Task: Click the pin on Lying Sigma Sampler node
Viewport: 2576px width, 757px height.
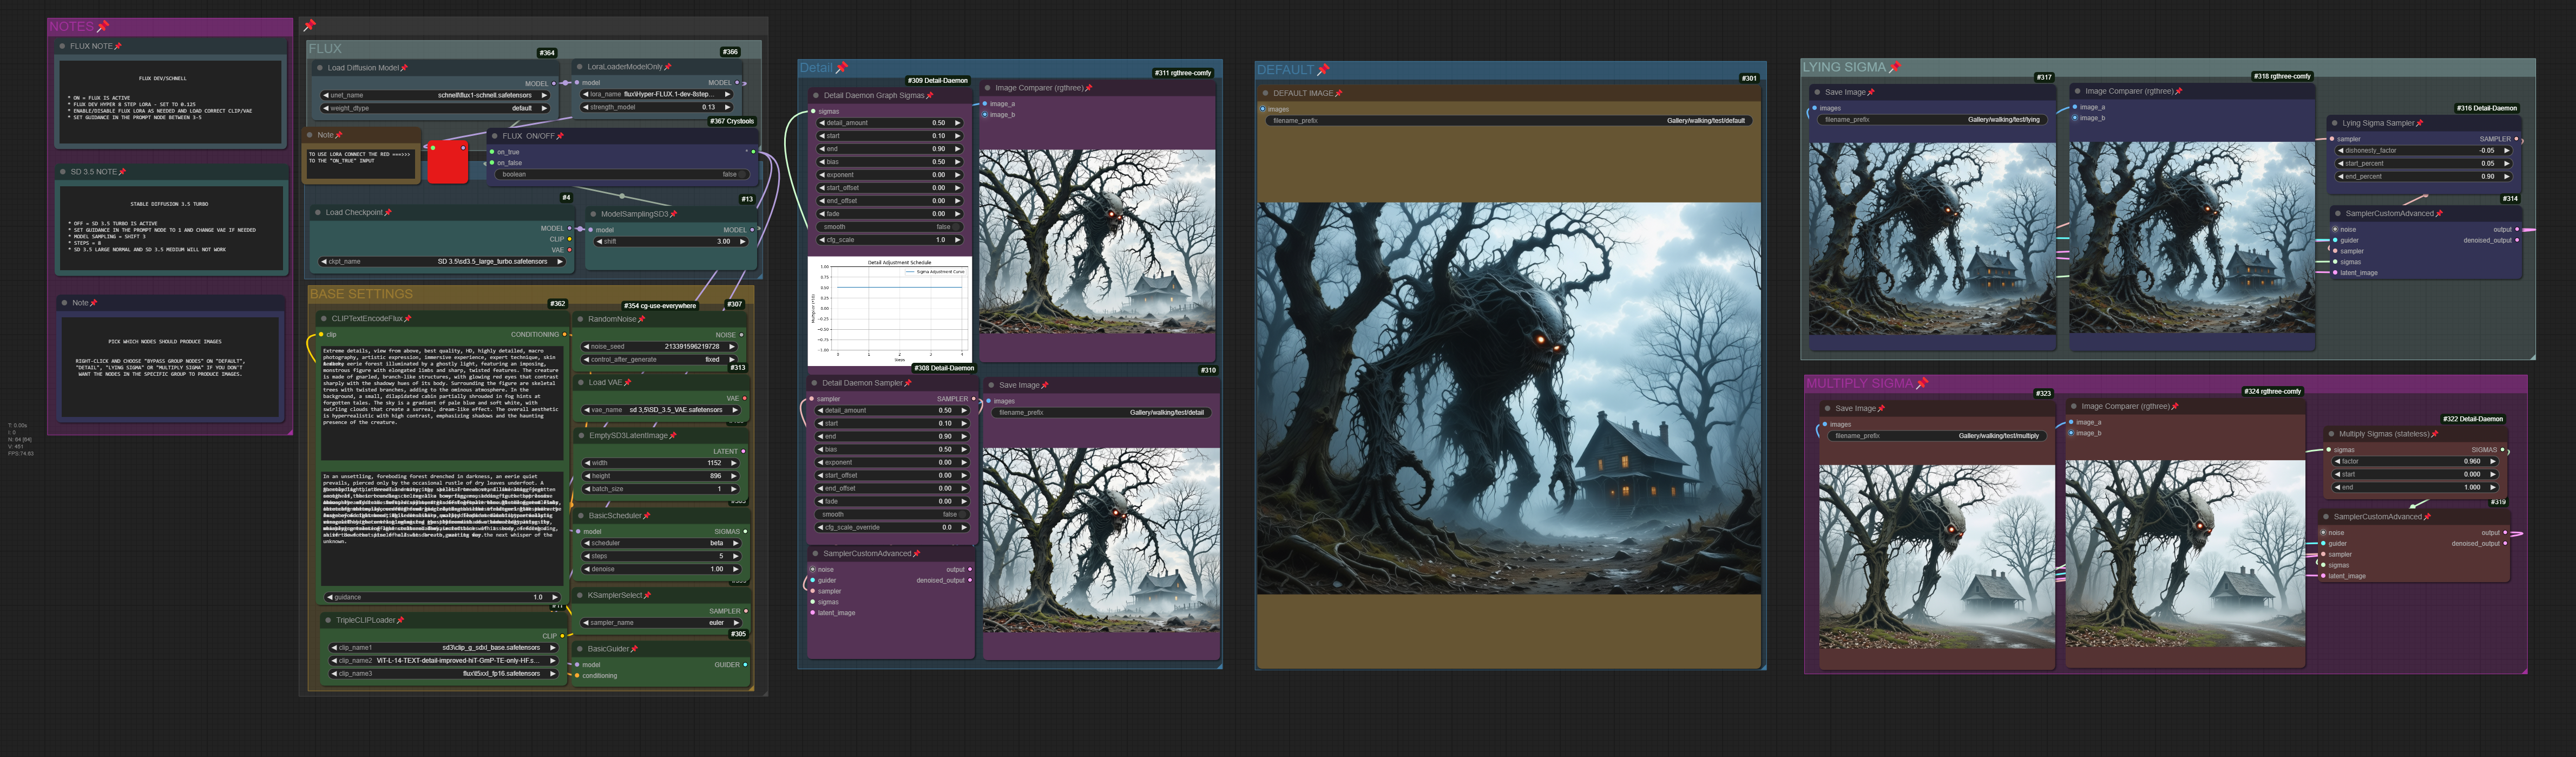Action: pos(2420,123)
